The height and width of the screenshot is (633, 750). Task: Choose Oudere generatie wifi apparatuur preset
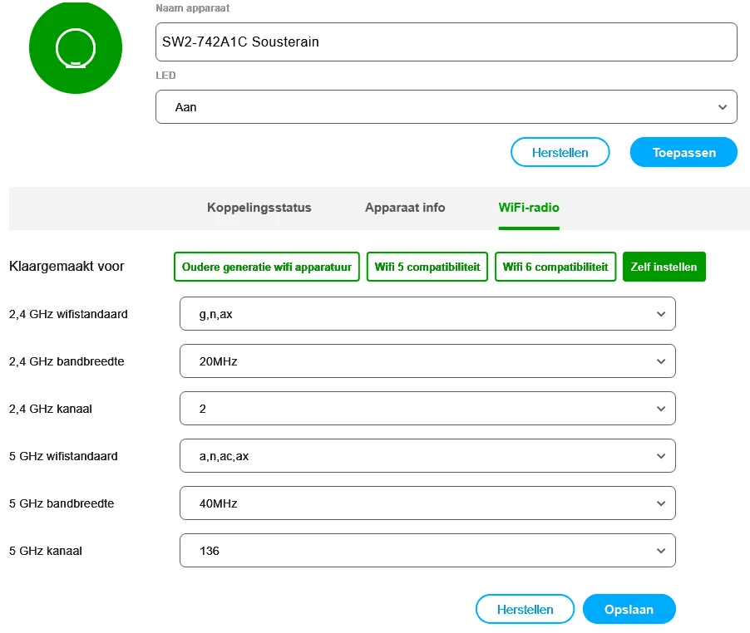coord(267,267)
